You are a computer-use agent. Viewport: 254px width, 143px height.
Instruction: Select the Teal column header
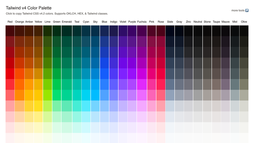(x=77, y=22)
